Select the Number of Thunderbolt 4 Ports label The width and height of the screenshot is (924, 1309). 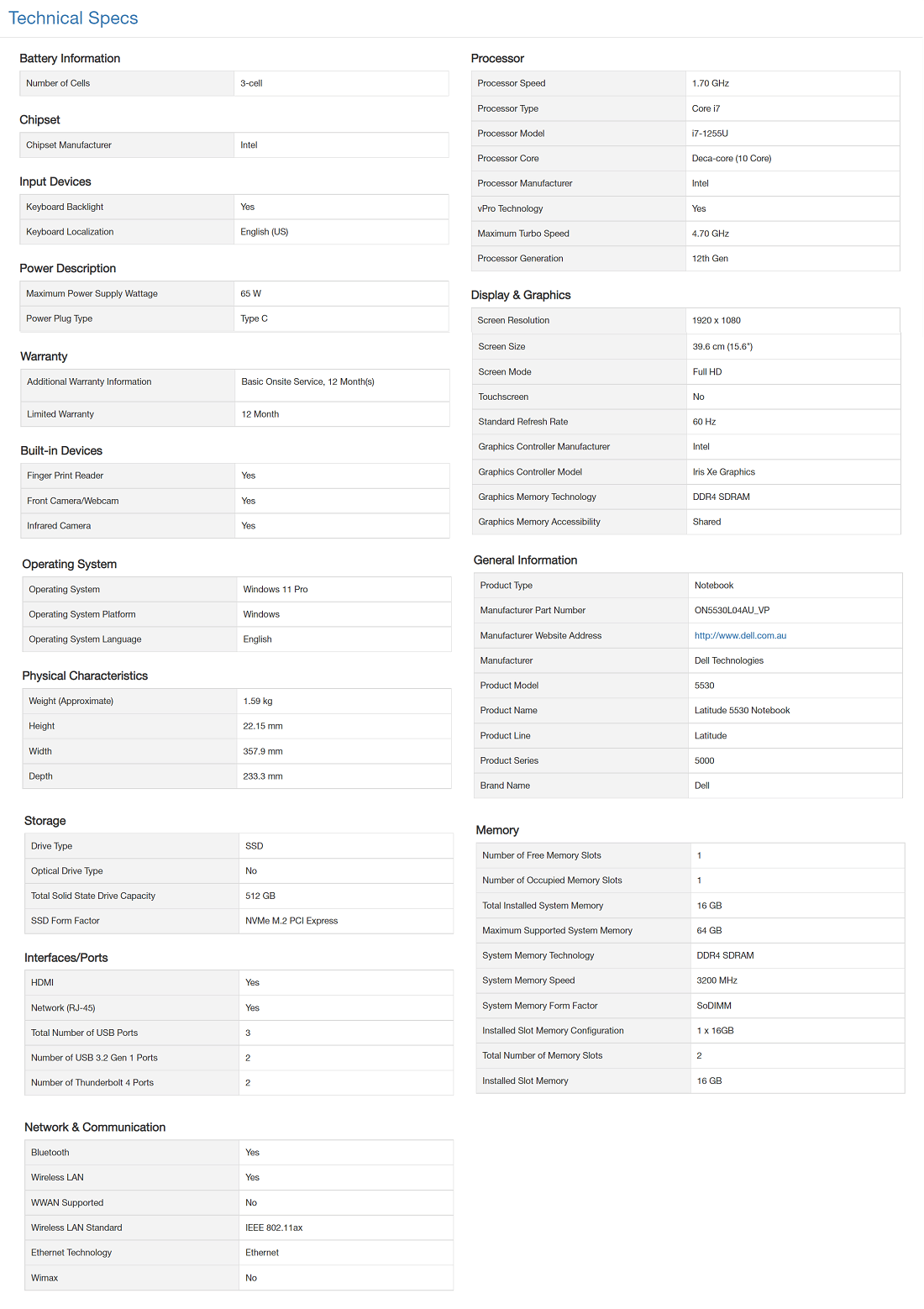(92, 1083)
